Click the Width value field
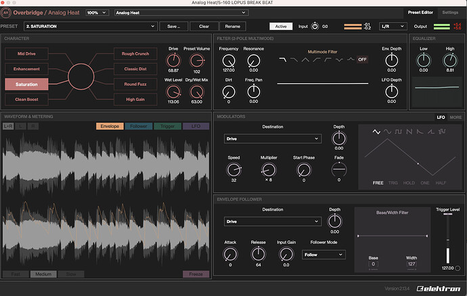The image size is (467, 296). tap(412, 263)
